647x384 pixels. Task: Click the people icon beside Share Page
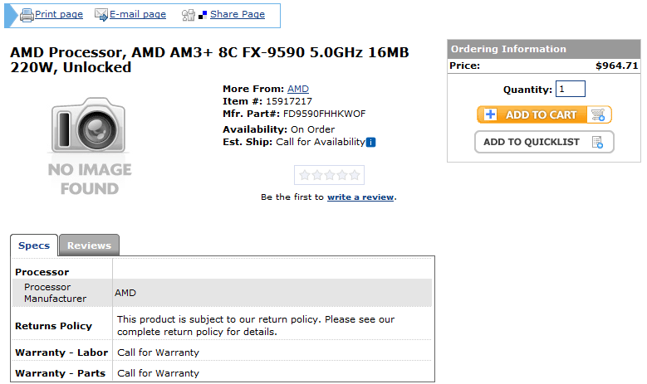(189, 15)
